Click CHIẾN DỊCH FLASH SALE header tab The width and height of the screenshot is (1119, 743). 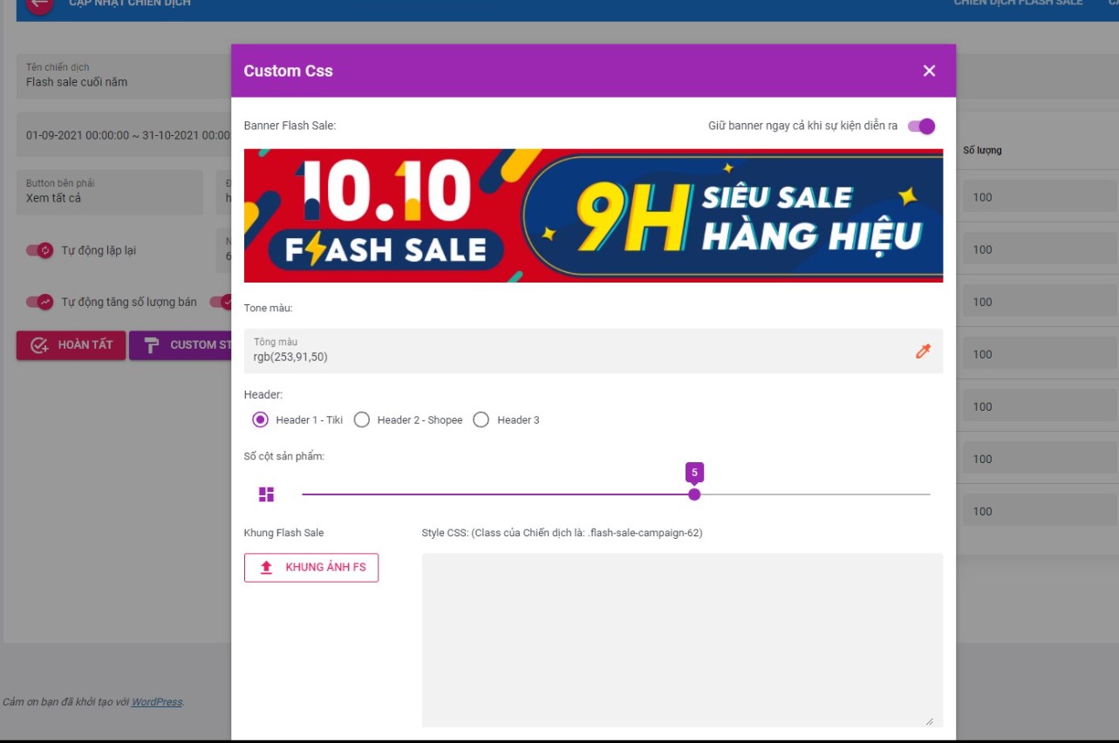pos(1018,3)
